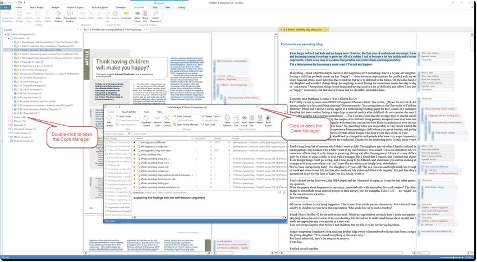Click the dock icon in Code Manager title bar
Viewport: 477px width, 262px height.
point(257,107)
